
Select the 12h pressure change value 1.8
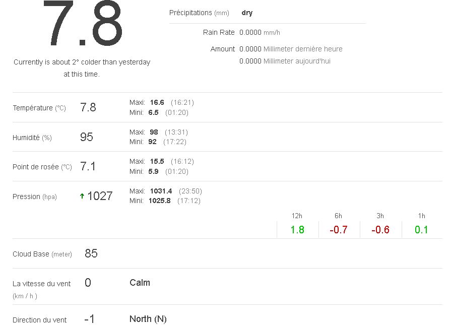(x=297, y=230)
